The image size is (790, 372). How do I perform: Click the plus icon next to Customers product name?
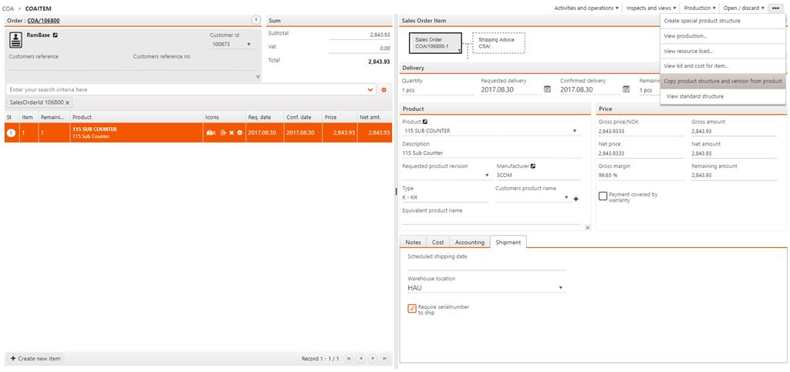coord(576,199)
